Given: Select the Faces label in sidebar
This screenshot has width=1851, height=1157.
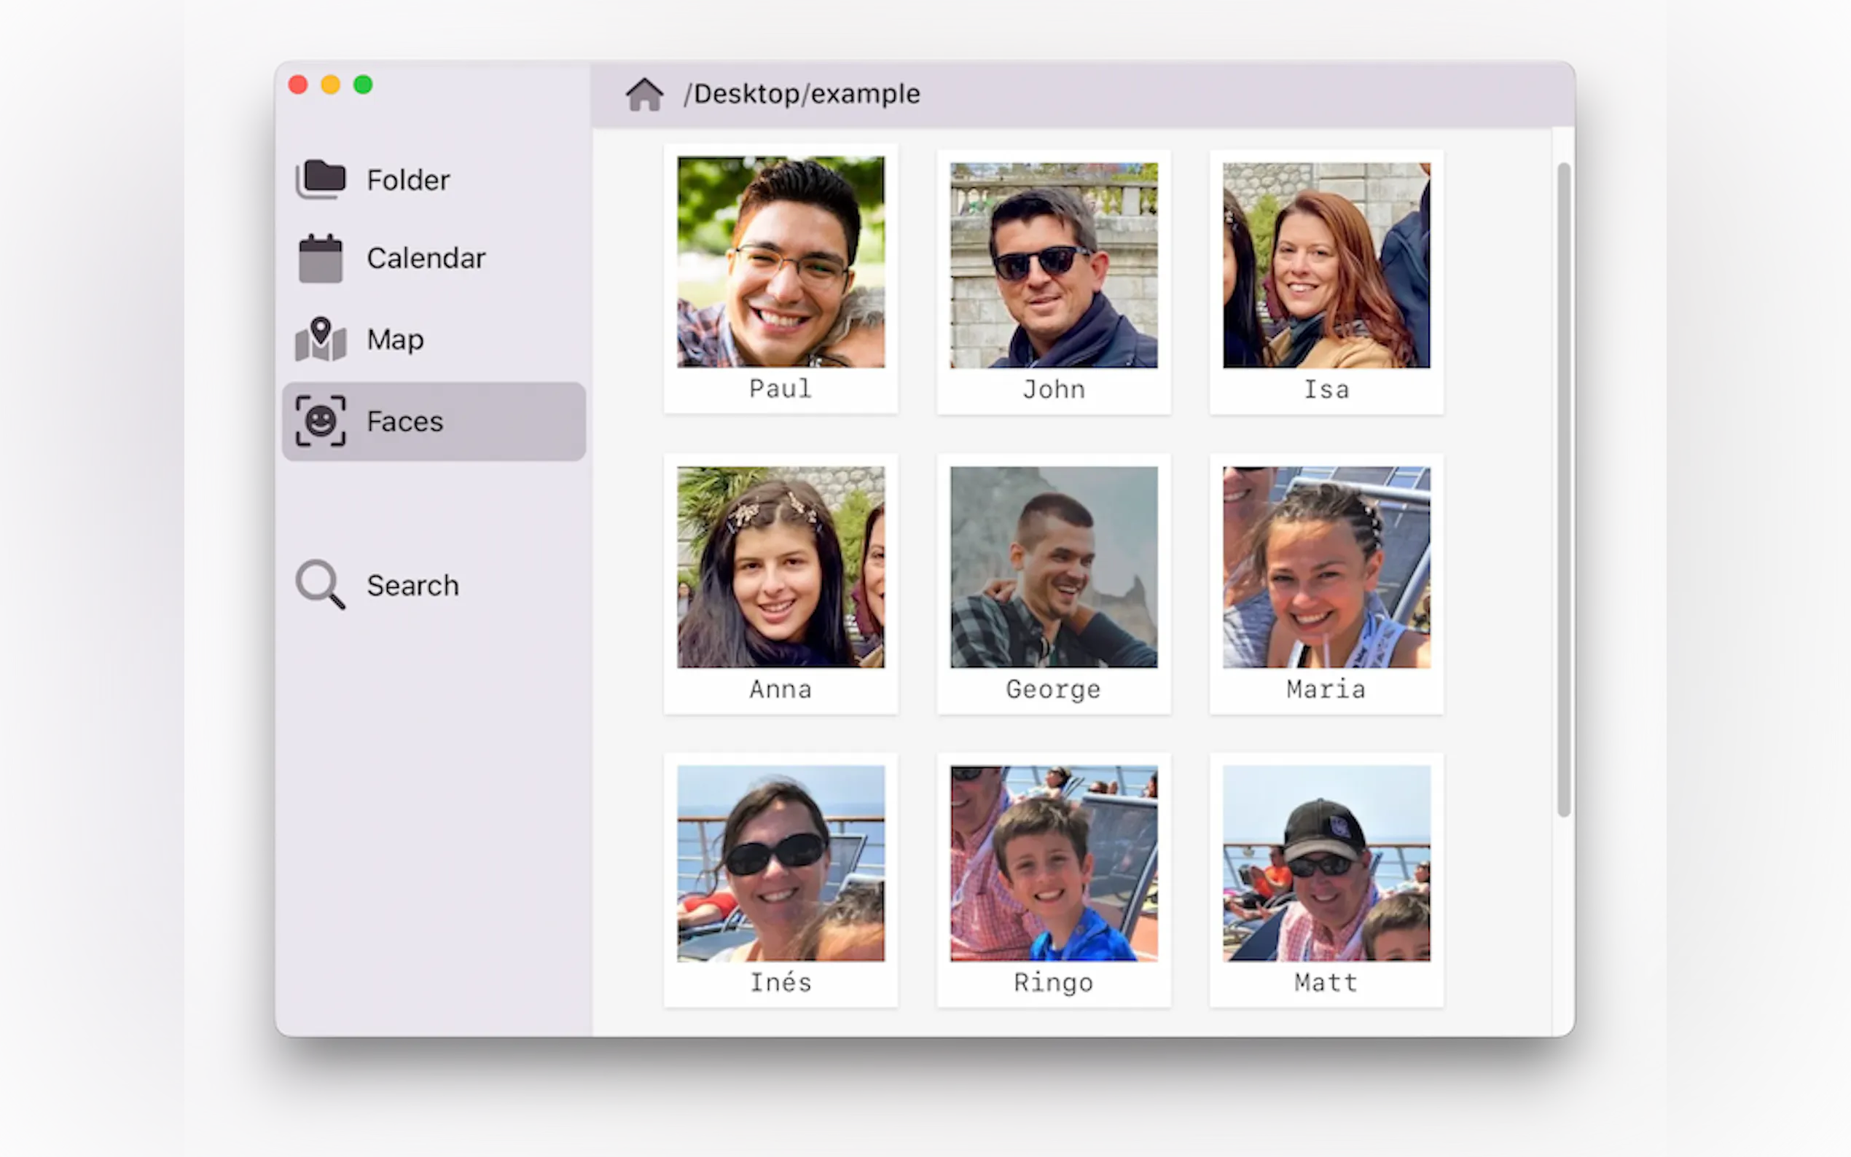Looking at the screenshot, I should click(x=404, y=422).
